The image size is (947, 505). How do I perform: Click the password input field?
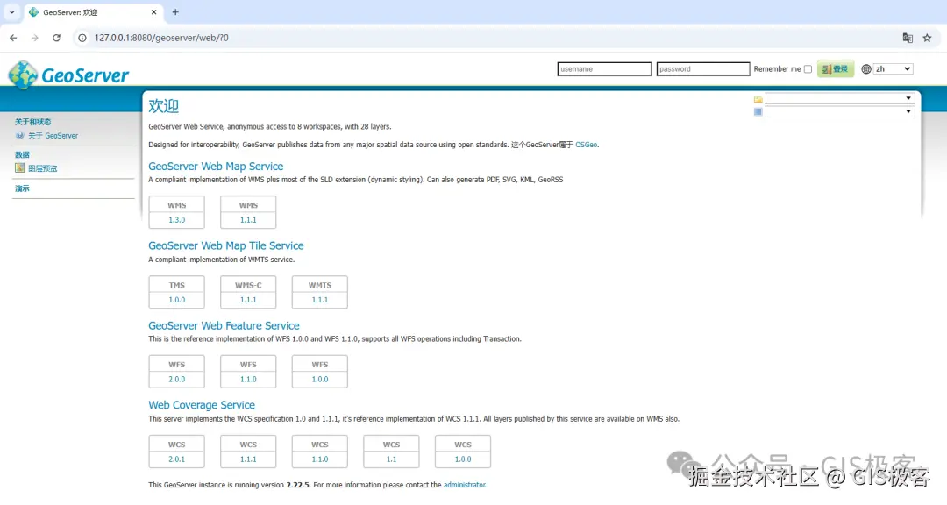pos(703,69)
